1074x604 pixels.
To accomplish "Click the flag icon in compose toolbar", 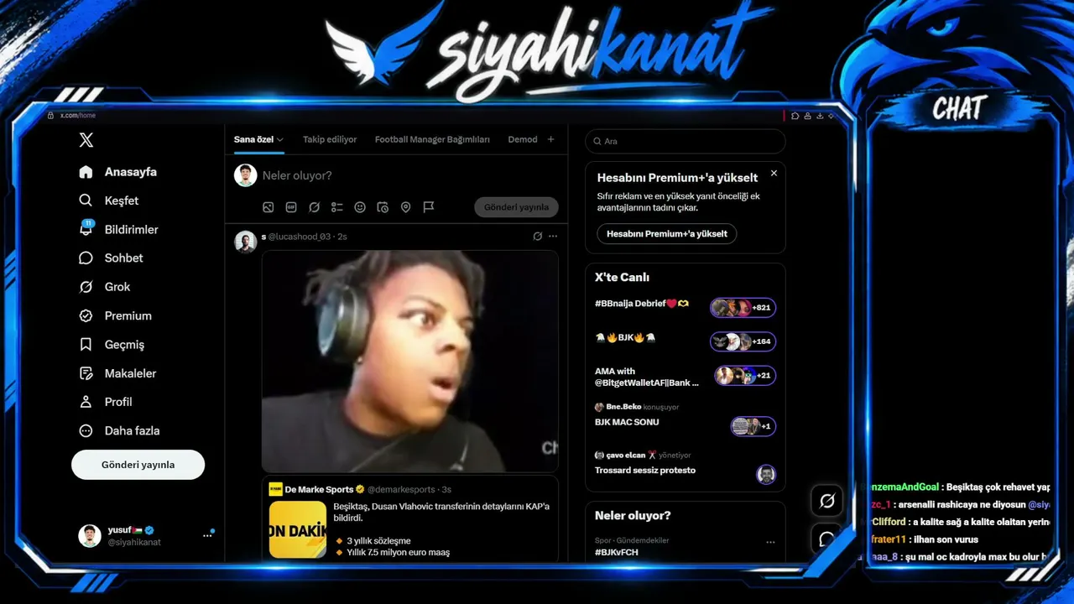I will coord(429,207).
